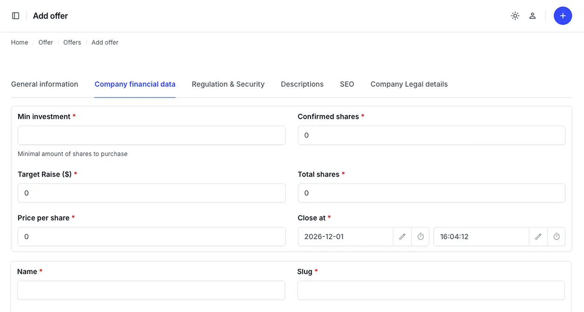Viewport: 584px width, 312px height.
Task: Go to the SEO tab
Action: tap(347, 84)
